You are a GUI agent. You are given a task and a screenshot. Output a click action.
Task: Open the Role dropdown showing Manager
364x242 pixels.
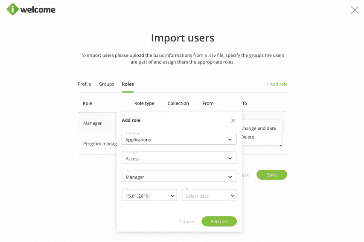pos(179,176)
